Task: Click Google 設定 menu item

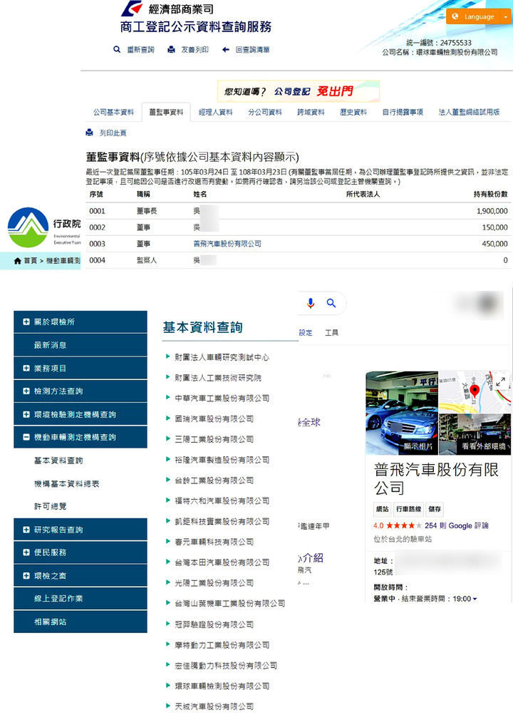Action: (x=306, y=333)
